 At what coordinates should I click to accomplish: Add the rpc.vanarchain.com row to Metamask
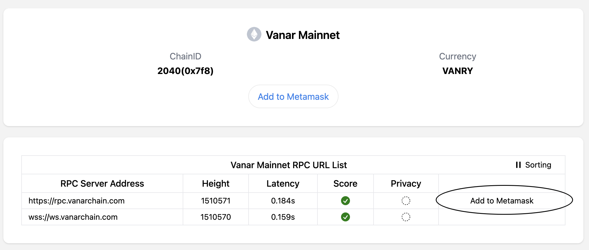[502, 201]
